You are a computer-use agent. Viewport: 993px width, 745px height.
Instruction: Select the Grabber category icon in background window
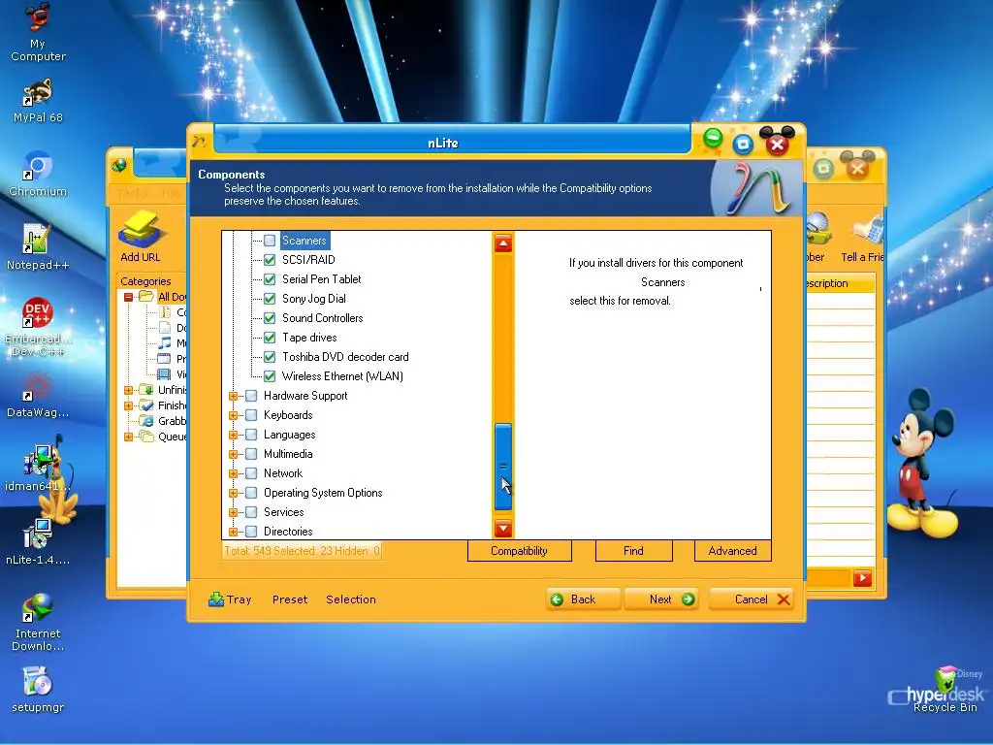pos(146,421)
